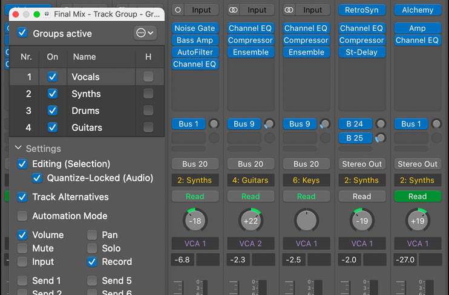
Task: Adjust Bus 9 send knob on 4: Guitars strip
Action: point(269,124)
